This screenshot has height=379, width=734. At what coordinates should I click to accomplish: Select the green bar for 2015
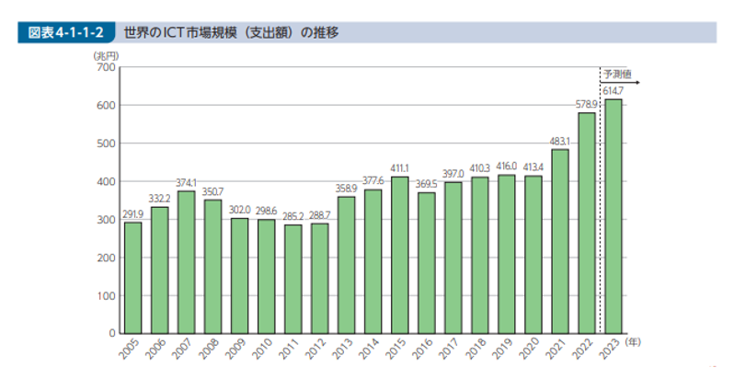400,255
